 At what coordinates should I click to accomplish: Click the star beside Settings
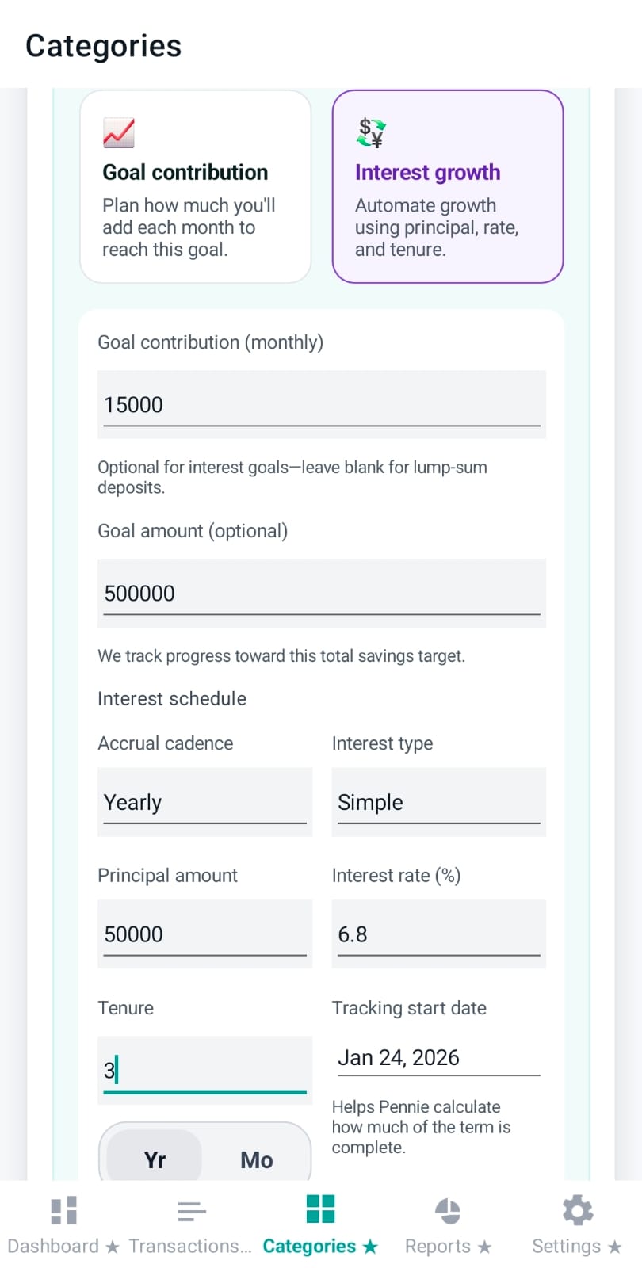pos(615,1246)
